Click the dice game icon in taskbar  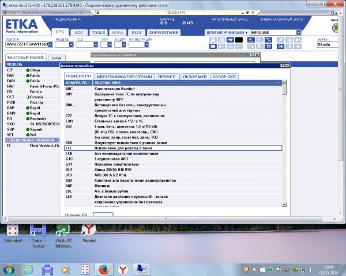pyautogui.click(x=85, y=270)
